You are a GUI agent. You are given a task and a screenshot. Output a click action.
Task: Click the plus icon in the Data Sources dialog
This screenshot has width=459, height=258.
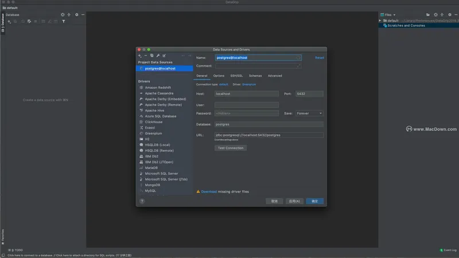[x=139, y=56]
